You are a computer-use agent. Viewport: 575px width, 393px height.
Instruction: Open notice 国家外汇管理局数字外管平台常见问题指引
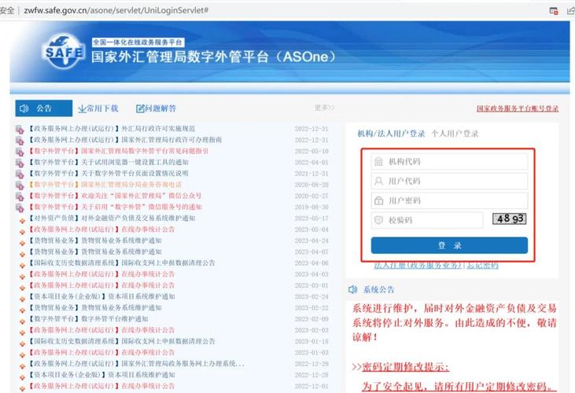(145, 151)
